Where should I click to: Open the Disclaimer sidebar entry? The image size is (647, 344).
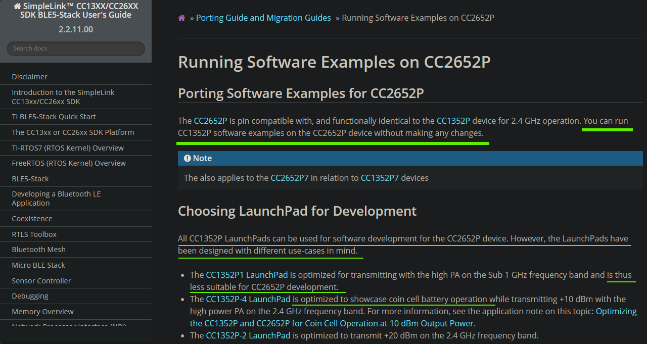76,77
